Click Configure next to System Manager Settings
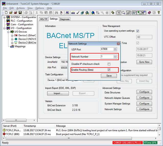The height and width of the screenshot is (146, 163). coord(144,104)
